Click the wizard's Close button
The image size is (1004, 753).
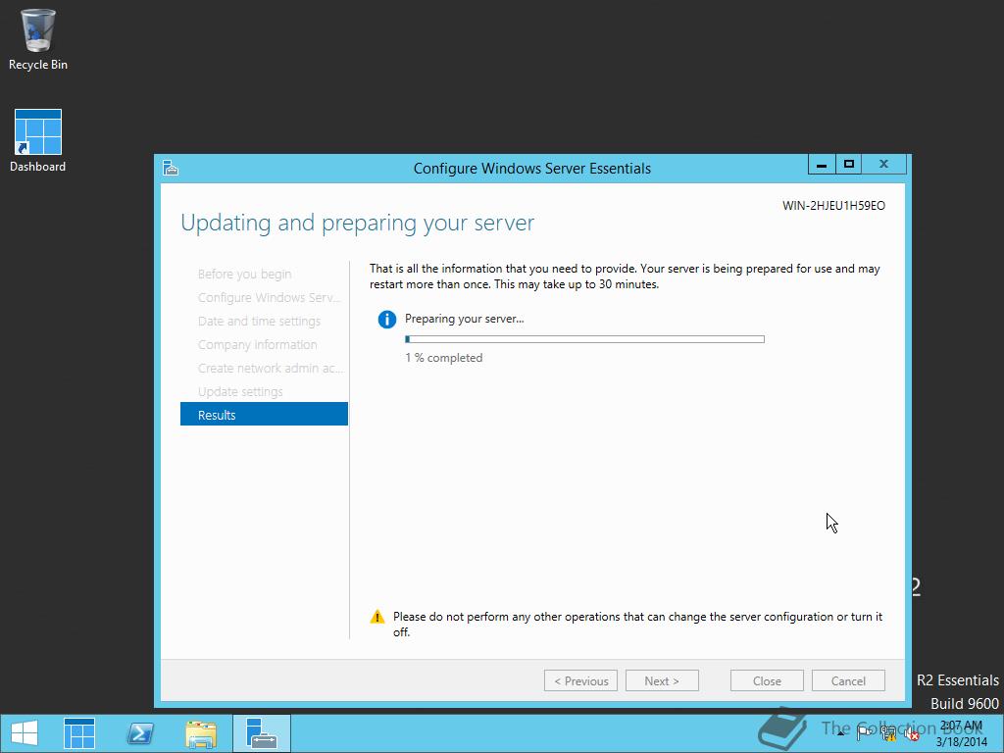(767, 680)
